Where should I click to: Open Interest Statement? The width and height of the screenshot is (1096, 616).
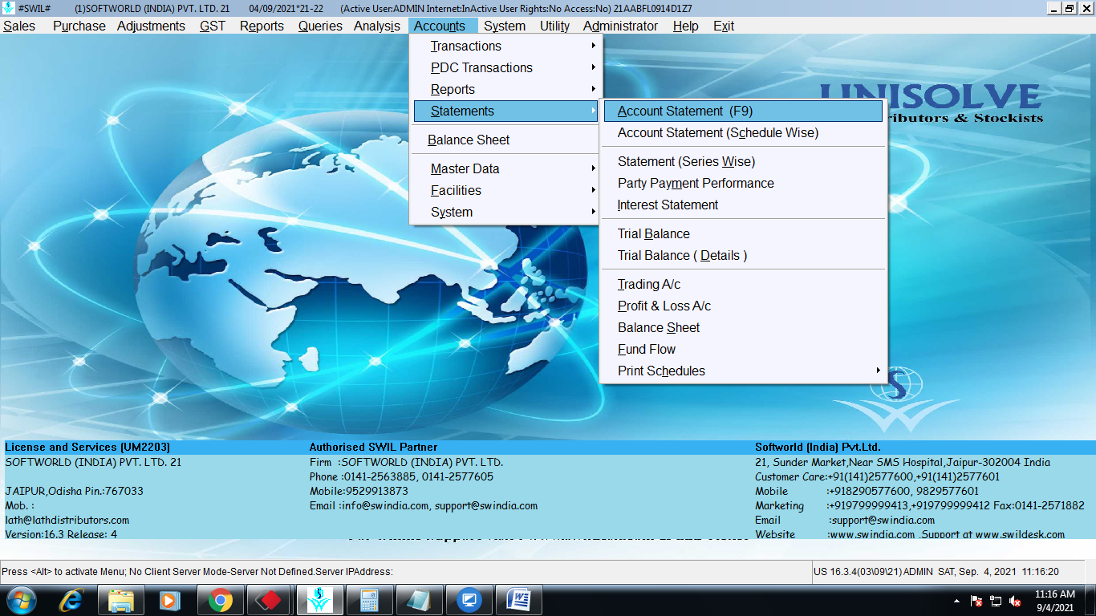(743, 205)
